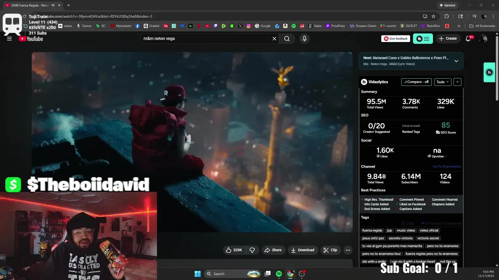Toggle Compare - off in Videolytics
499x280 pixels.
click(416, 82)
